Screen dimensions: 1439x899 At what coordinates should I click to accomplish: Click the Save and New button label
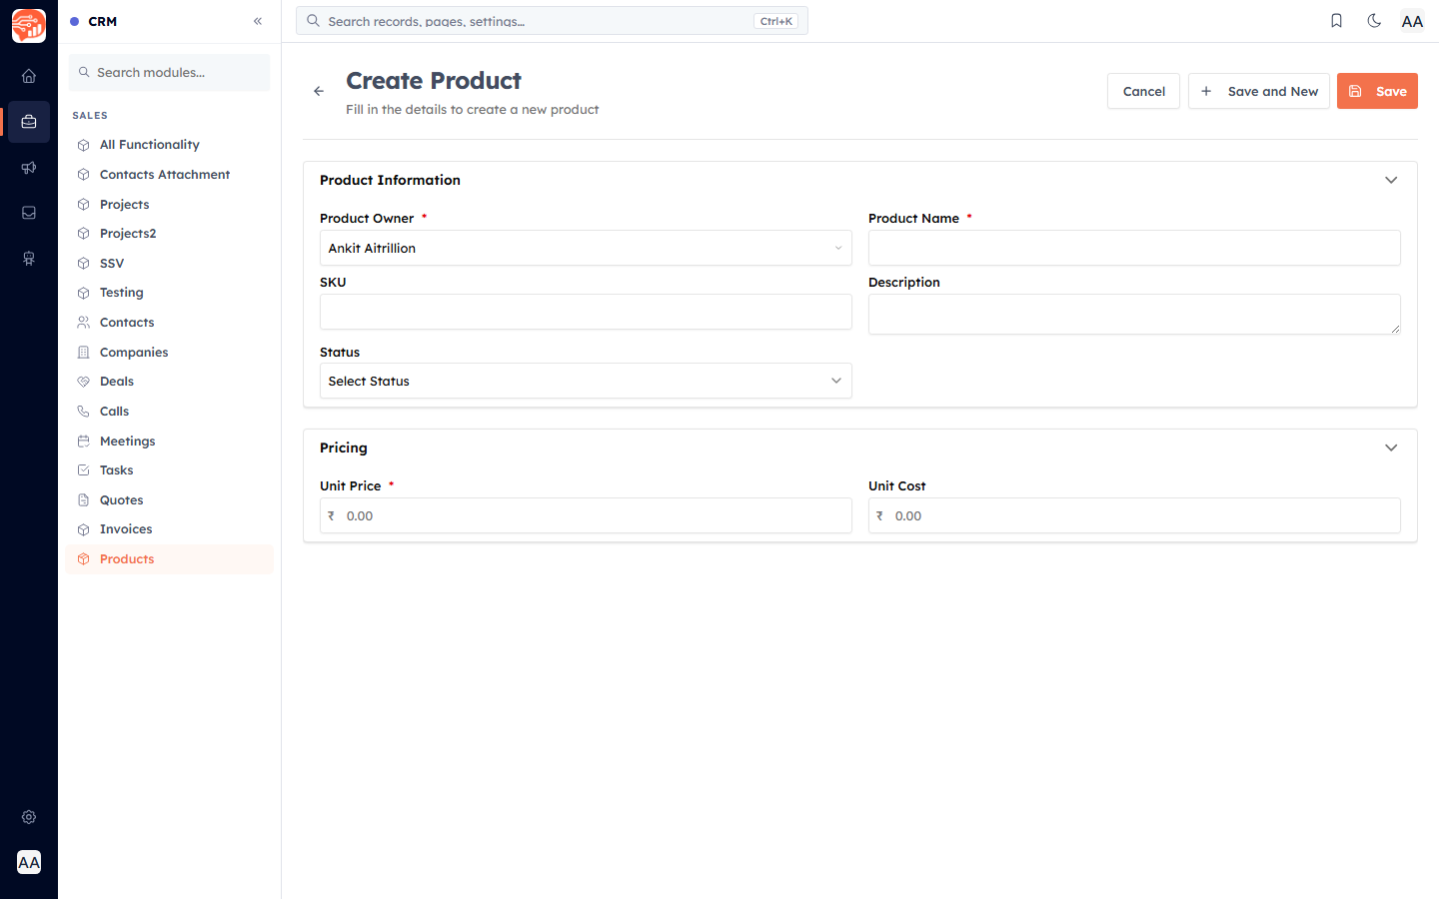coord(1272,91)
